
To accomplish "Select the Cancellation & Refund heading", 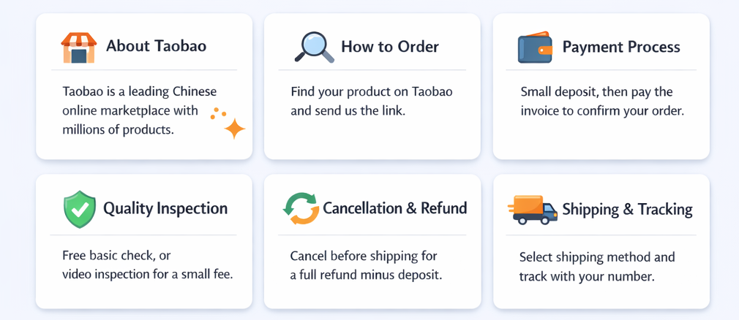I will pyautogui.click(x=394, y=209).
